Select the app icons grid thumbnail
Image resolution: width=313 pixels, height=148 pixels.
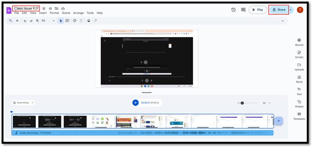pyautogui.click(x=101, y=122)
